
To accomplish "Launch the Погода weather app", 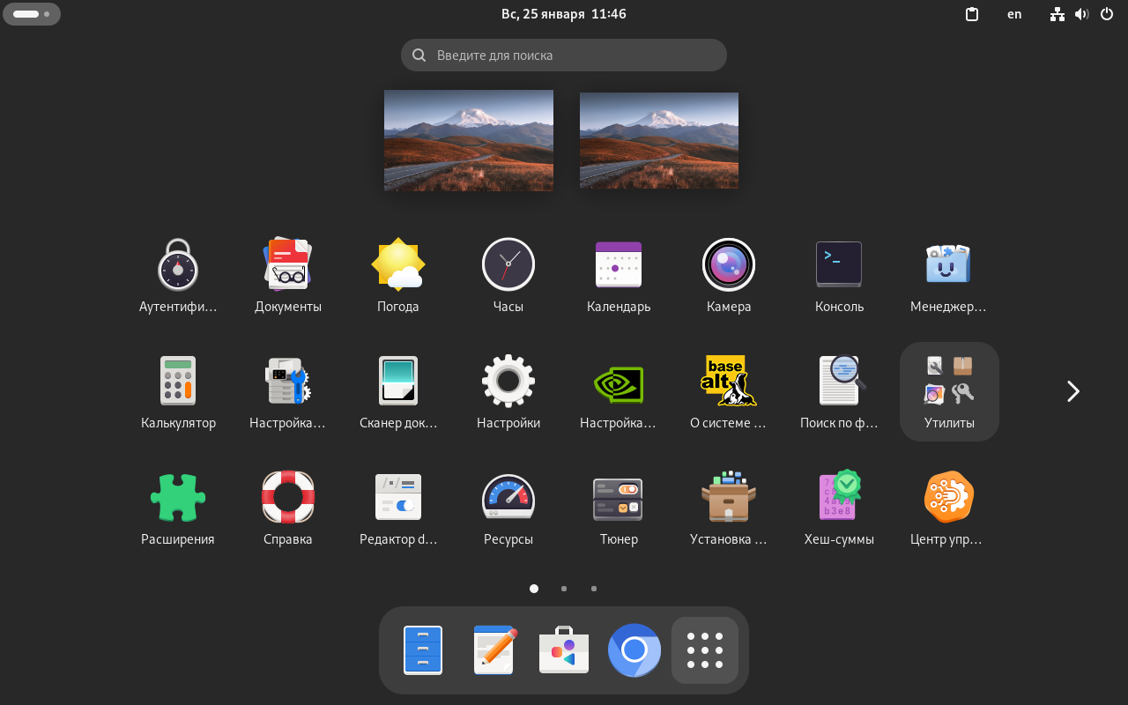I will point(398,264).
